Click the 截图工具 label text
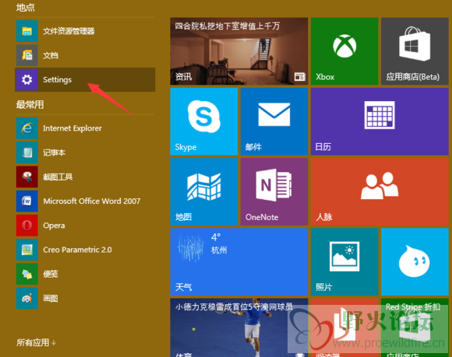The height and width of the screenshot is (357, 452). (x=58, y=177)
